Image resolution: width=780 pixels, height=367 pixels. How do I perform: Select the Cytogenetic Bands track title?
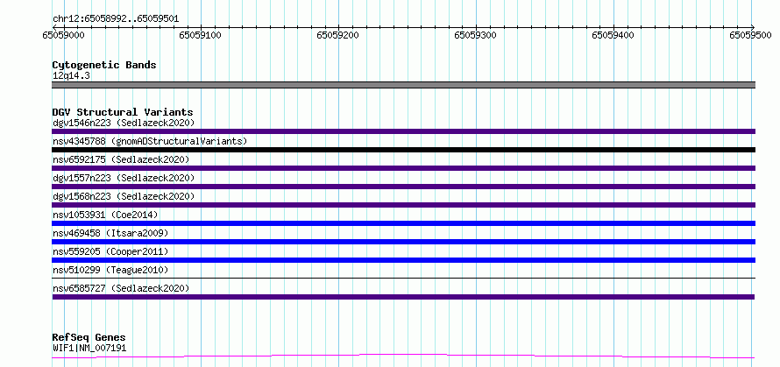click(104, 65)
